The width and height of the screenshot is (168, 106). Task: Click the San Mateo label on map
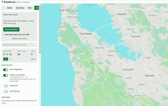click(86, 34)
